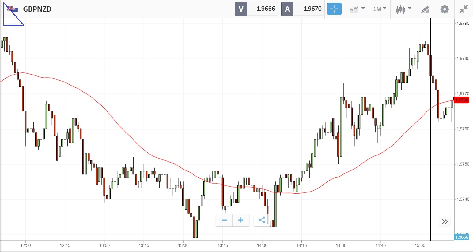Open the candlestick chart type dropdown
The width and height of the screenshot is (473, 252).
pyautogui.click(x=403, y=9)
